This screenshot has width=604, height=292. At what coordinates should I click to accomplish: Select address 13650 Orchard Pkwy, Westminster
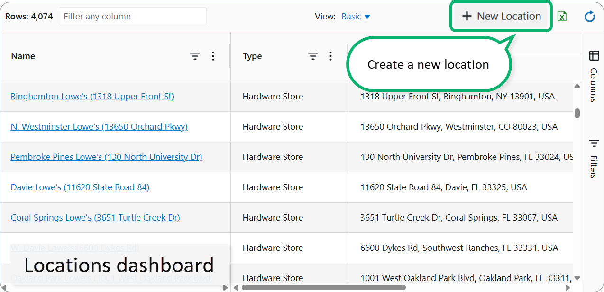coord(459,127)
